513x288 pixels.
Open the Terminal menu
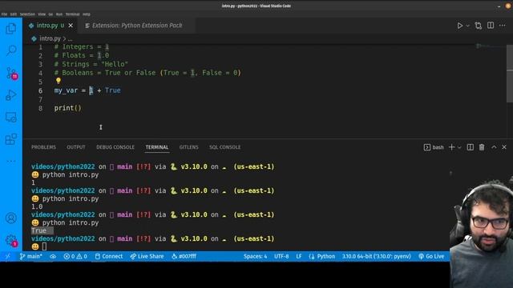click(73, 14)
